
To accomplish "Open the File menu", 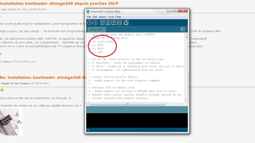I will click(x=89, y=17).
